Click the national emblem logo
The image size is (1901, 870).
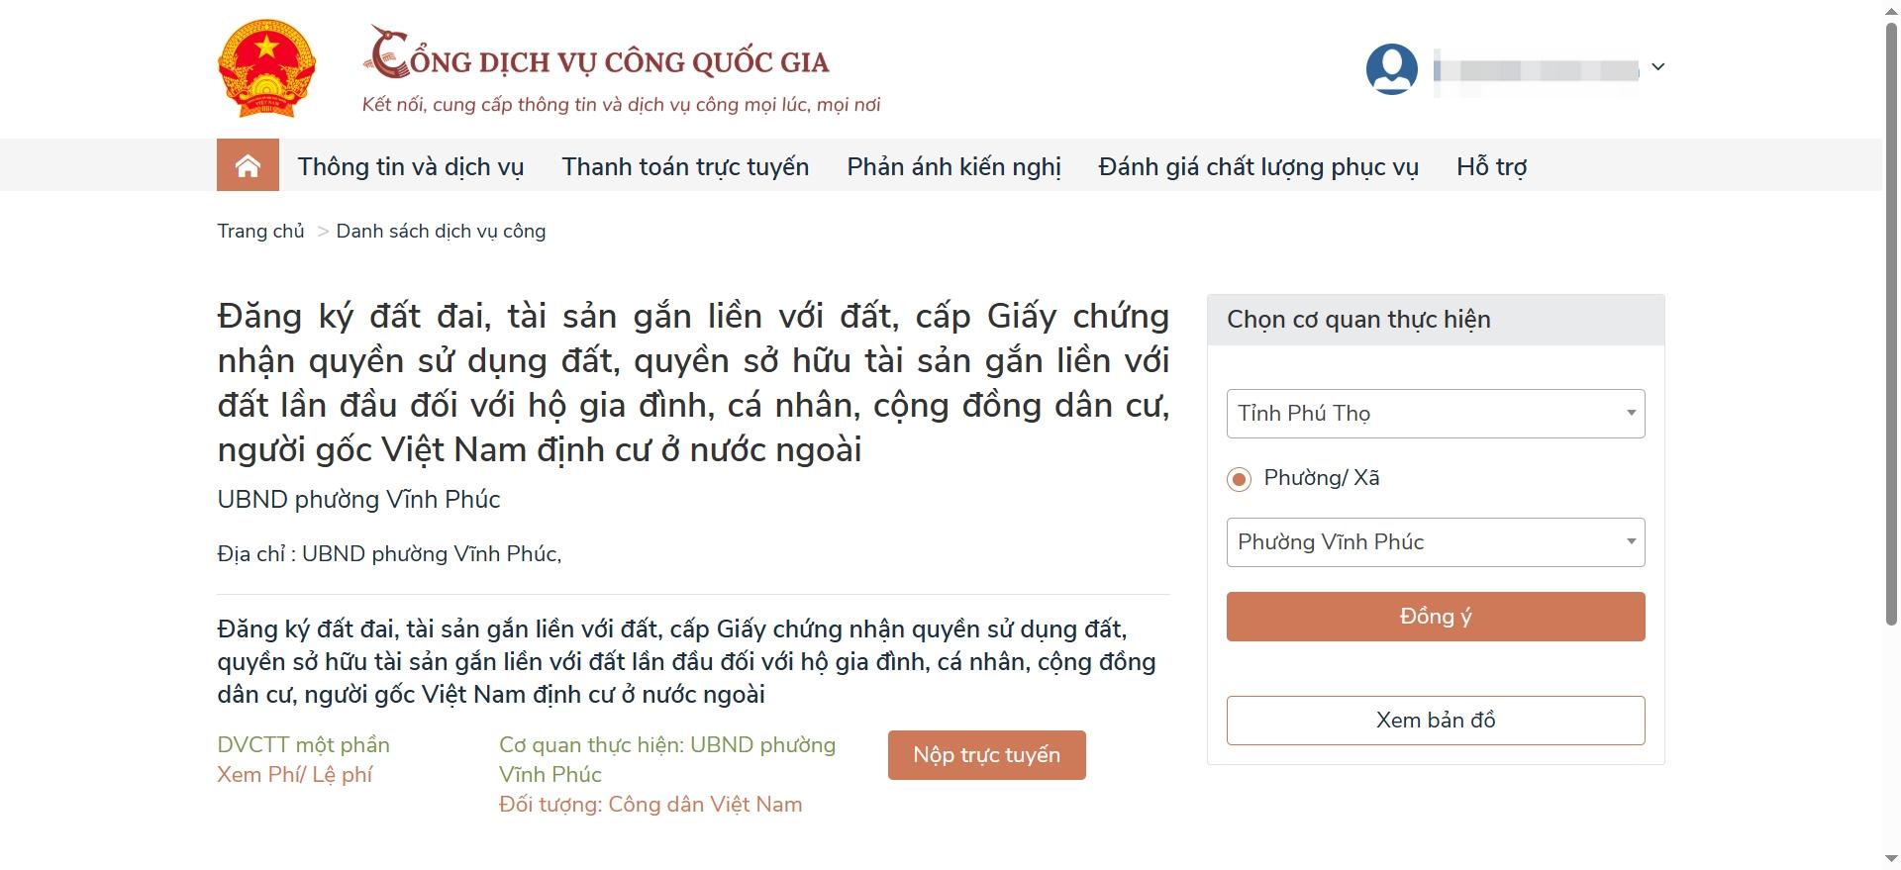[265, 67]
